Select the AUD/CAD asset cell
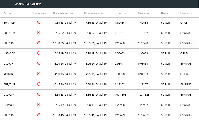Image resolution: width=199 pixels, height=120 pixels. click(10, 74)
